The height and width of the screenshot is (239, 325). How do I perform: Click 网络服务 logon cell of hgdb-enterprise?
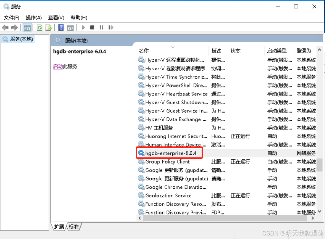click(306, 153)
